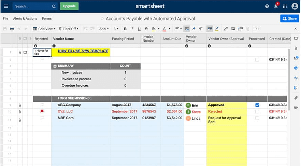The width and height of the screenshot is (301, 166).
Task: Open comments panel in right sidebar
Action: [296, 39]
